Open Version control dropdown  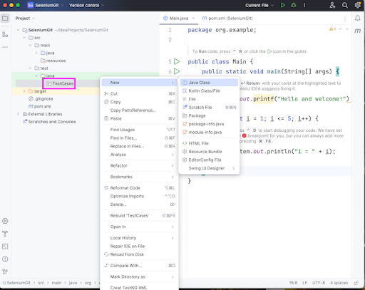[87, 5]
